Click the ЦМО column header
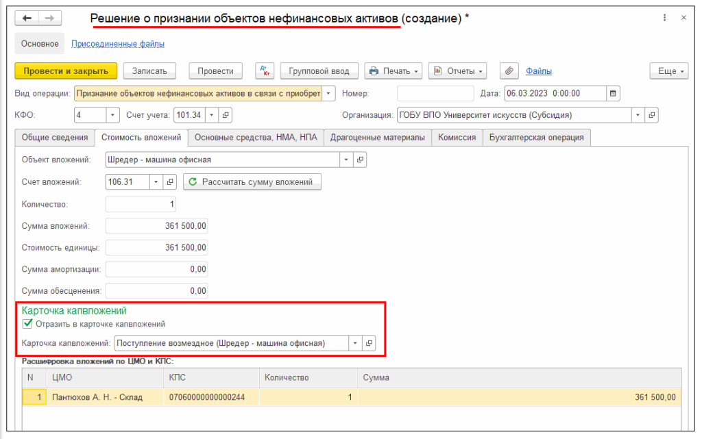The image size is (702, 439). pyautogui.click(x=105, y=377)
